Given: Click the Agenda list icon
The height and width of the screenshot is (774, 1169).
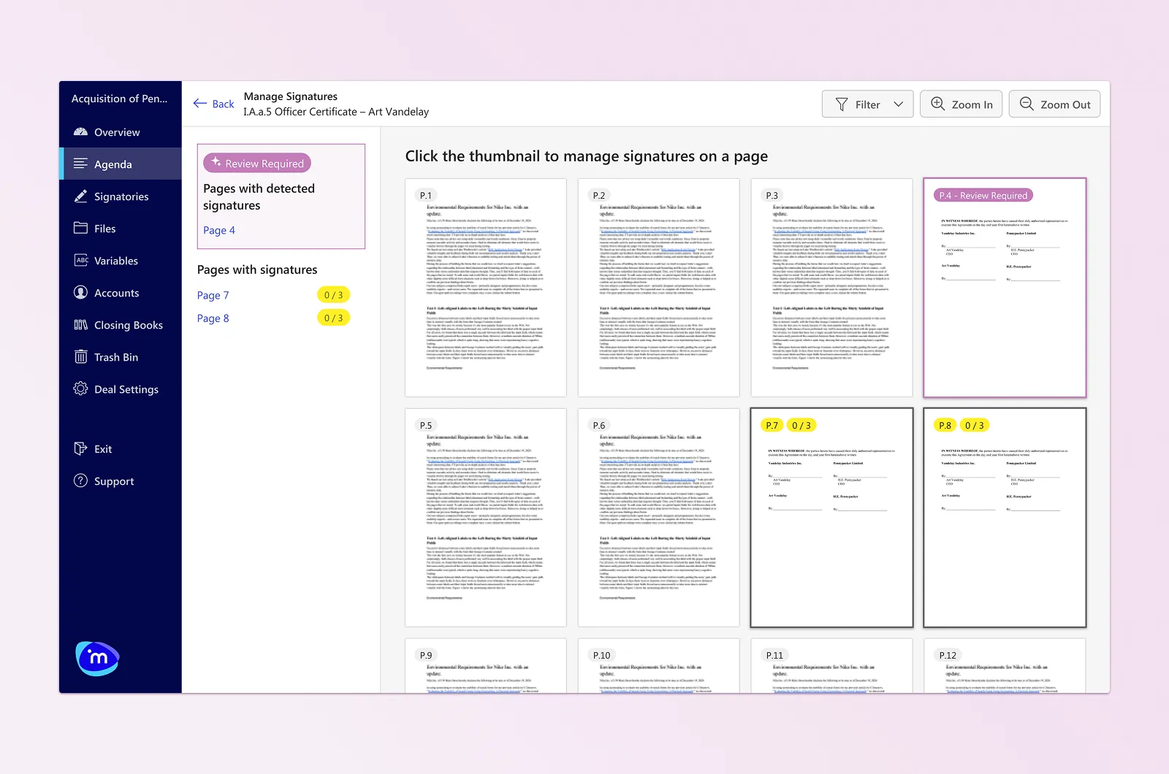Looking at the screenshot, I should coord(80,164).
